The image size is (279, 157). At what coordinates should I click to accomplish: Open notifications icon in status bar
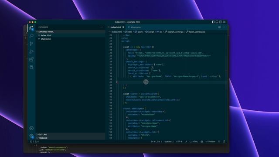click(x=224, y=141)
